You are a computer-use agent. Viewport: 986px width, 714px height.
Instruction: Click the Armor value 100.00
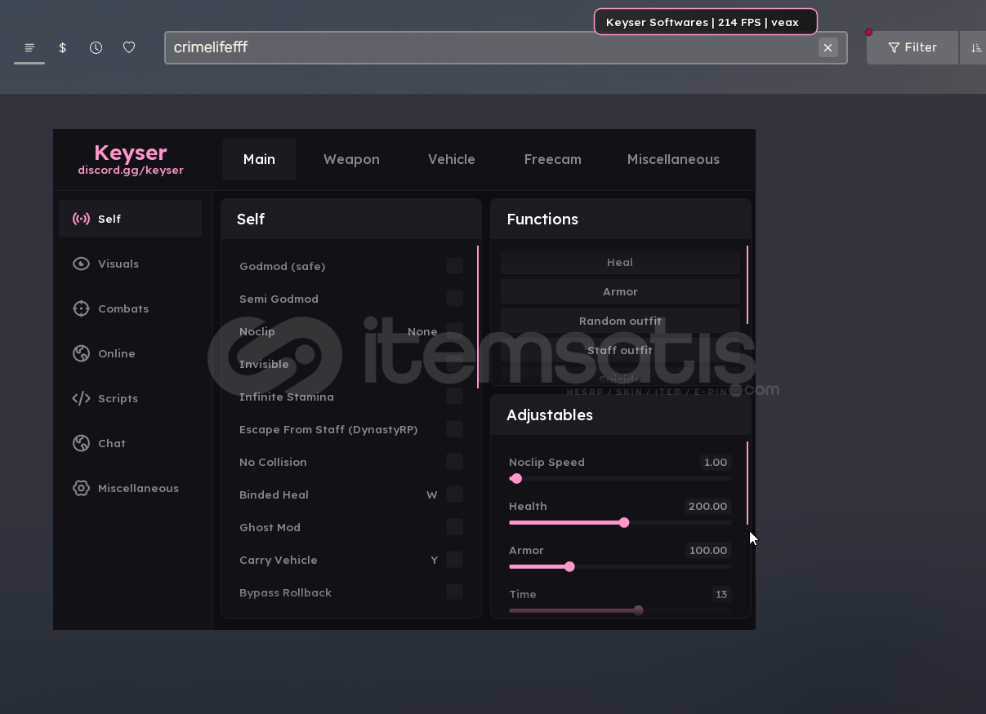point(708,550)
